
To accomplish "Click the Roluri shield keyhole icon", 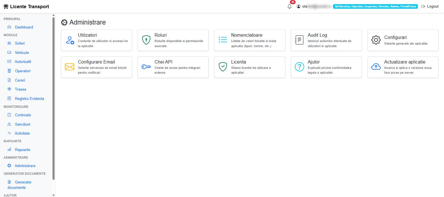I will coord(146,40).
